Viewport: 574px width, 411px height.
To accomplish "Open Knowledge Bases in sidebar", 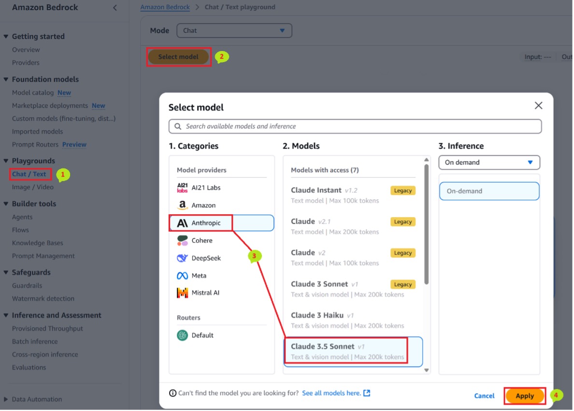I will [37, 243].
